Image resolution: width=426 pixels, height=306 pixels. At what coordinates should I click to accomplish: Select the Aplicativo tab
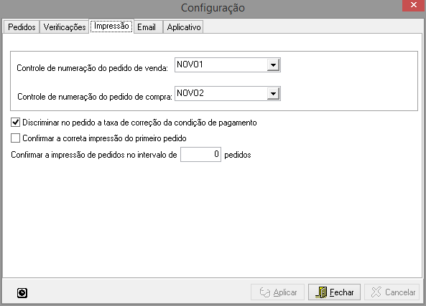[184, 27]
